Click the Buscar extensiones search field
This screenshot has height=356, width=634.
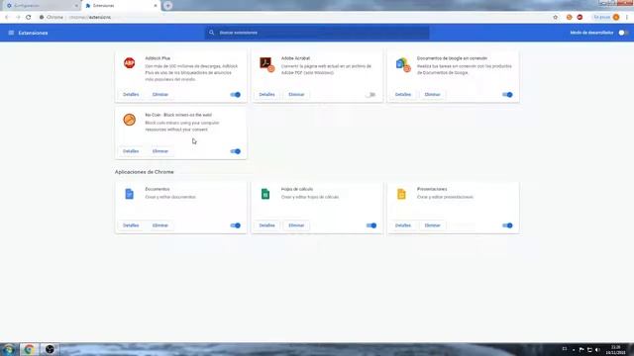tap(317, 33)
